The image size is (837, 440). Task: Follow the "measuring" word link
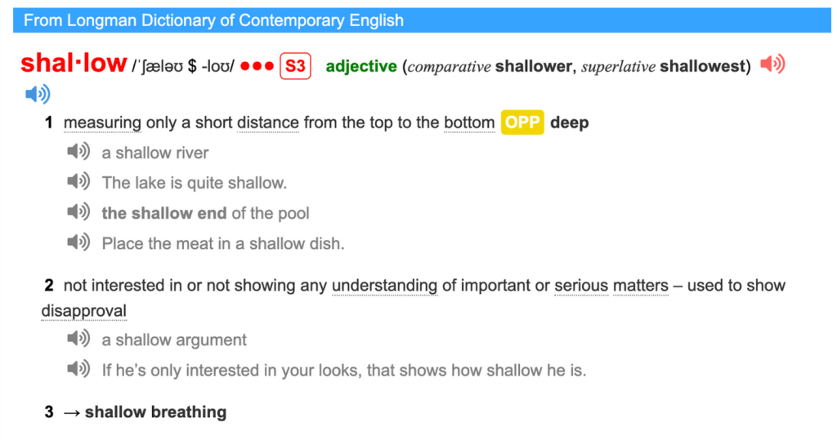(x=103, y=123)
